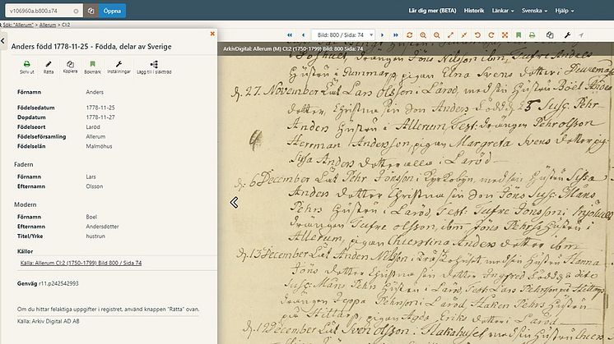Zoom in on the document image
614x344 pixels.
click(x=423, y=35)
